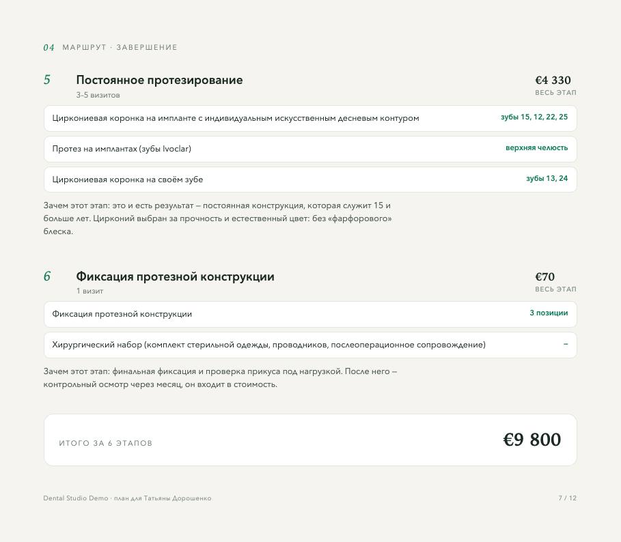Viewport: 621px width, 542px height.
Task: Click the €4 330 stage price
Action: click(x=553, y=81)
